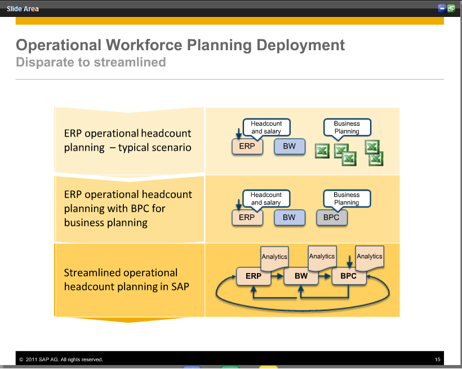Click Analytics note above BPC box
The image size is (462, 369).
pyautogui.click(x=370, y=256)
